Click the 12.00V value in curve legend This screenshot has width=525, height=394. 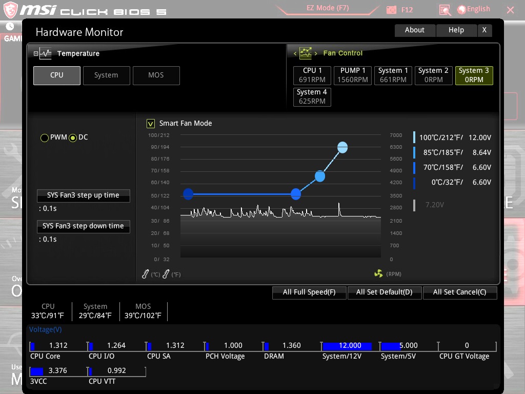click(x=480, y=137)
